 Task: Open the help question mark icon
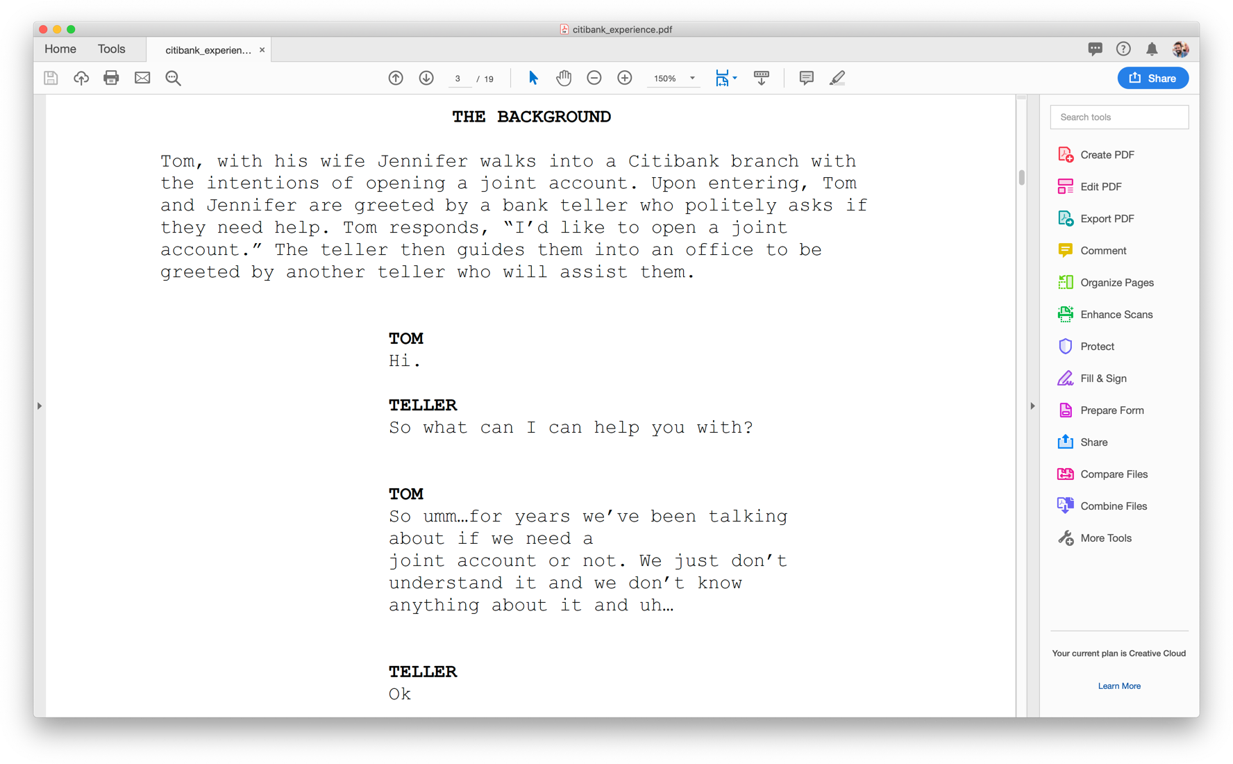(1123, 49)
